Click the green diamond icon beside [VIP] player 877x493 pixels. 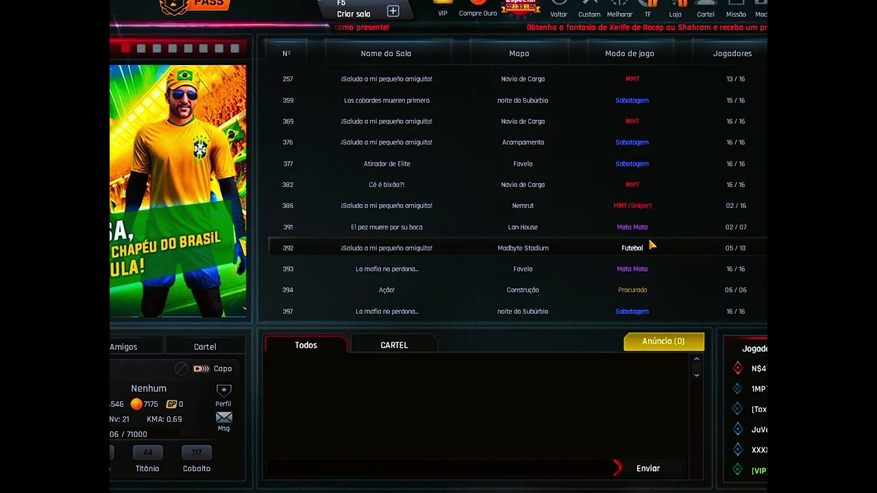tap(738, 470)
